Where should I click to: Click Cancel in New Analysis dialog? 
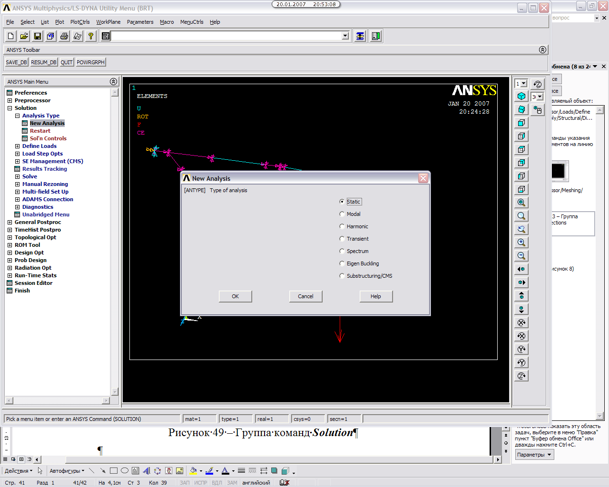(x=306, y=296)
